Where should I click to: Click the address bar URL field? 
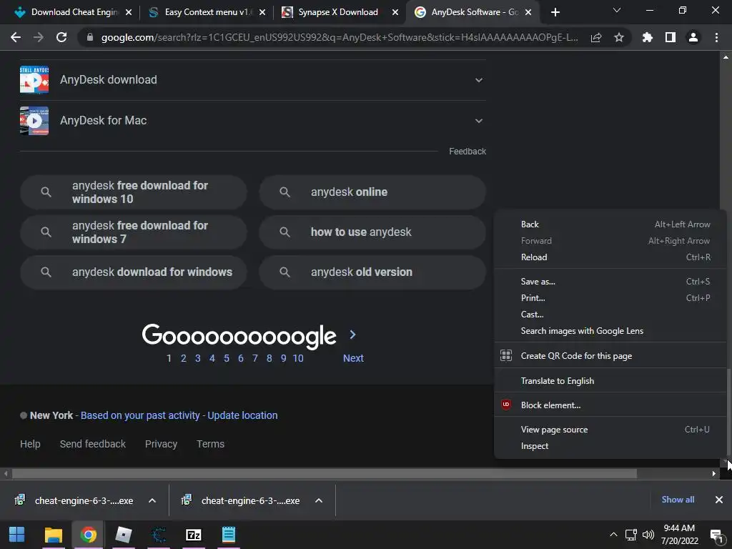[340, 37]
